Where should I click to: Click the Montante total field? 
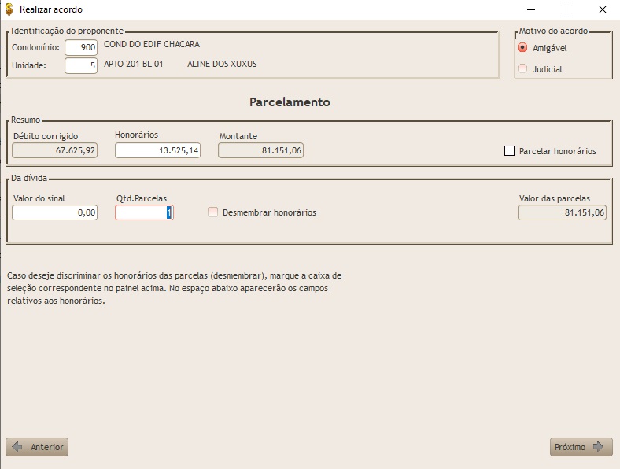260,150
